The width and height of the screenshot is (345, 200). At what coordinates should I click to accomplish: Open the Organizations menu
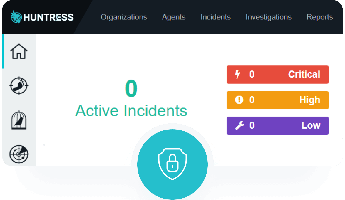tap(124, 17)
